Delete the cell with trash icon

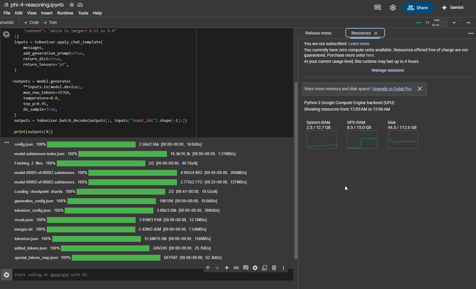coord(274,268)
